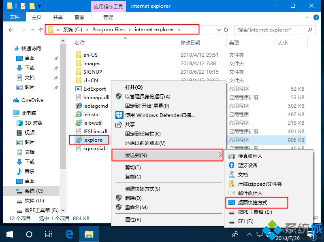Sort by the 名称 column header
Viewport: 324px width, 242px height.
80,42
